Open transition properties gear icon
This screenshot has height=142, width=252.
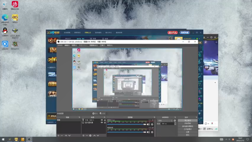(x=175, y=121)
